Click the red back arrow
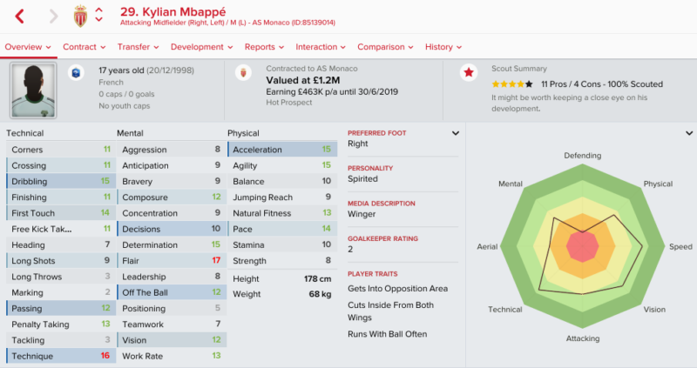 [x=19, y=17]
